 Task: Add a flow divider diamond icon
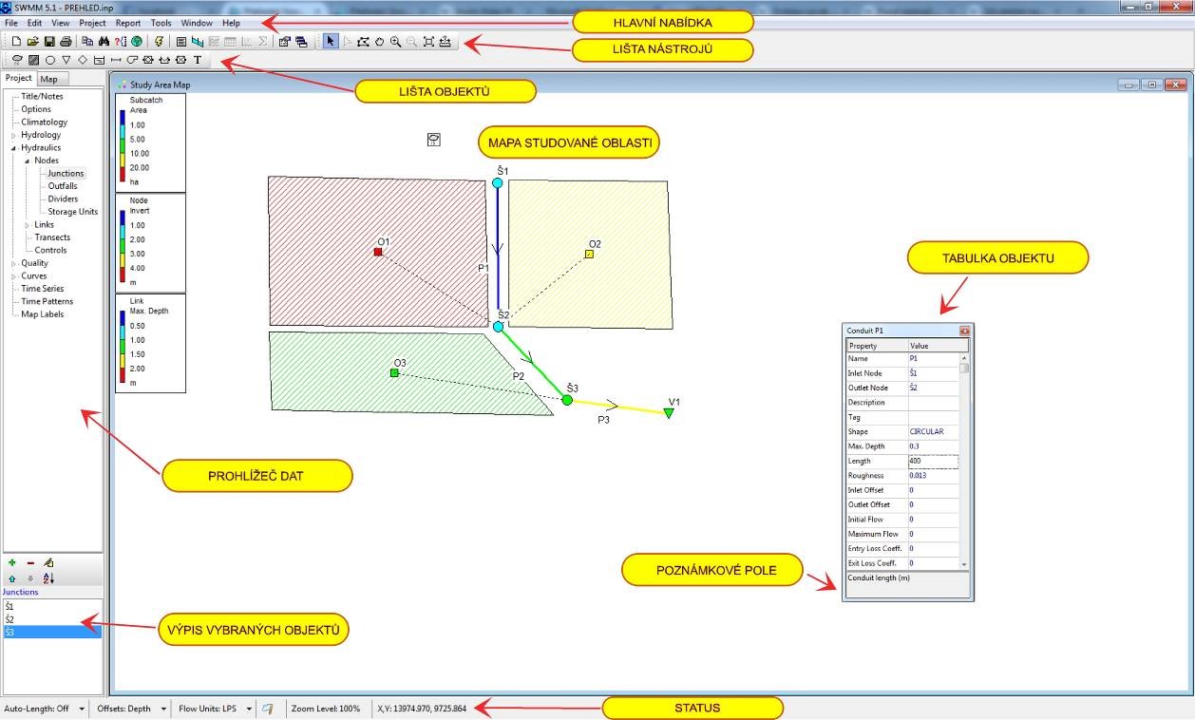point(83,60)
